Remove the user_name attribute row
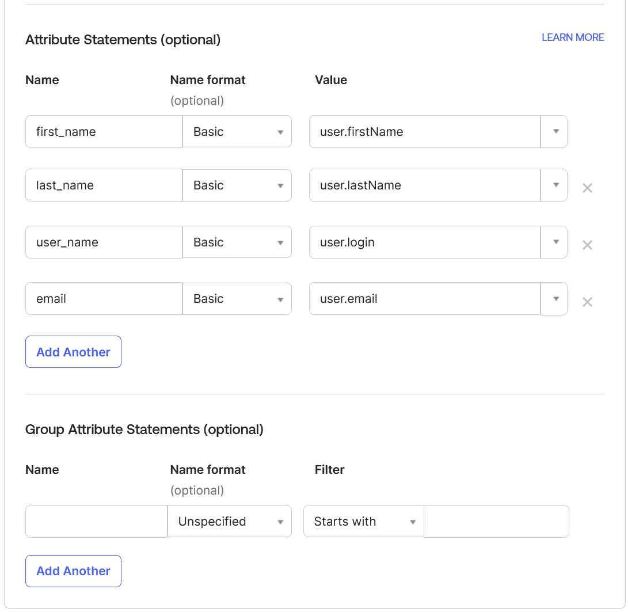628x612 pixels. click(587, 245)
